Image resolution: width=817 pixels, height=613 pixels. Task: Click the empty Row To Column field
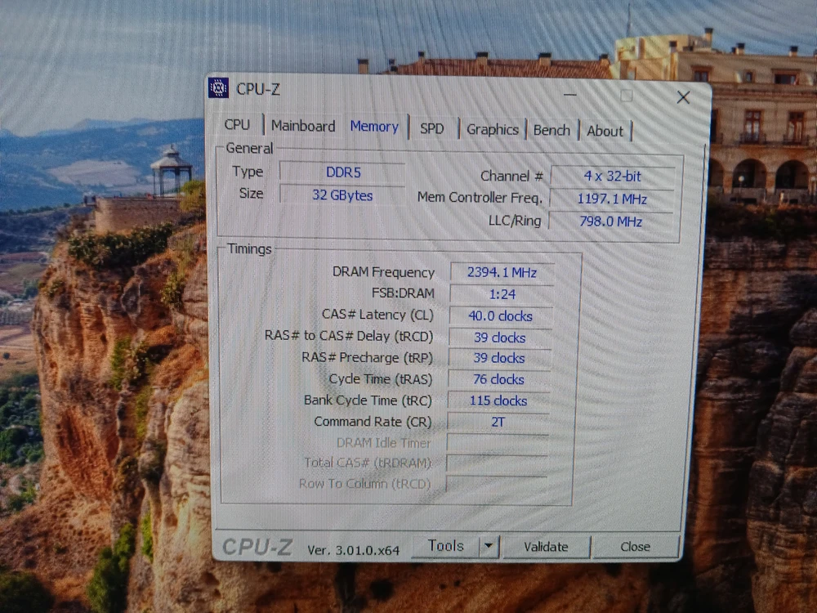tap(497, 484)
